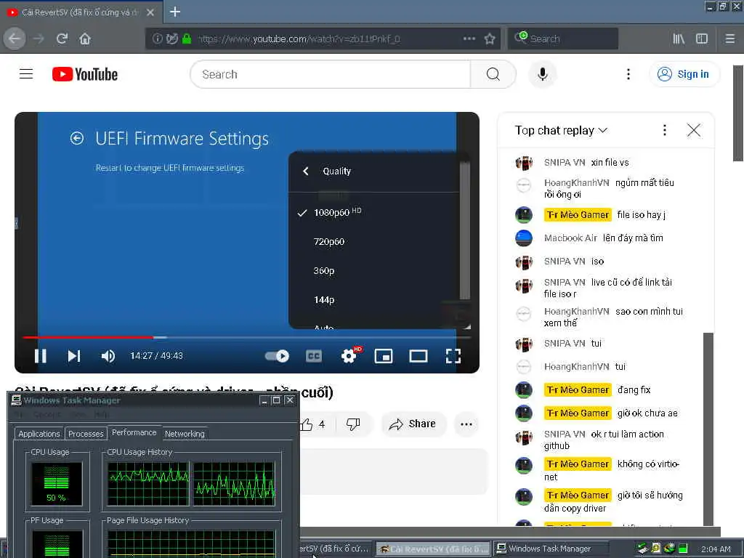Search with your voice microphone
This screenshot has width=744, height=558.
[542, 74]
